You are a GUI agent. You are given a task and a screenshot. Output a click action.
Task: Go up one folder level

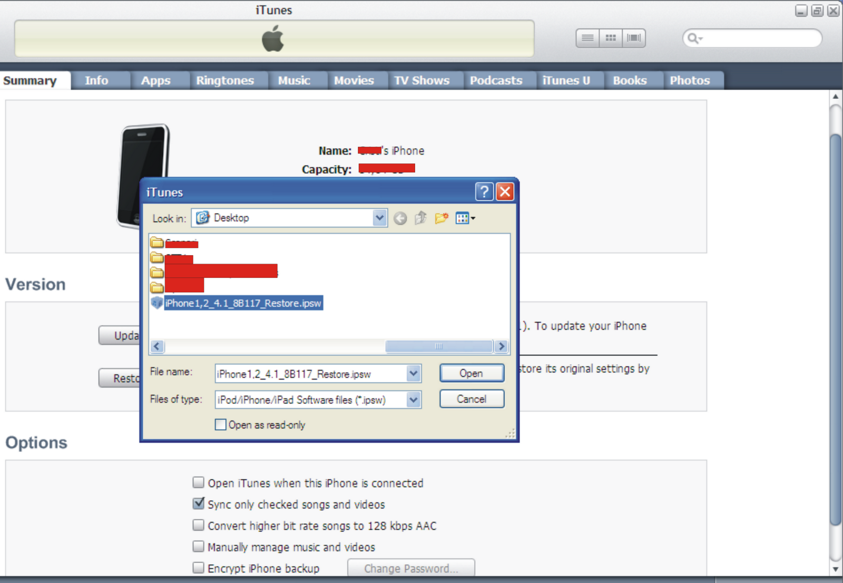click(x=420, y=218)
